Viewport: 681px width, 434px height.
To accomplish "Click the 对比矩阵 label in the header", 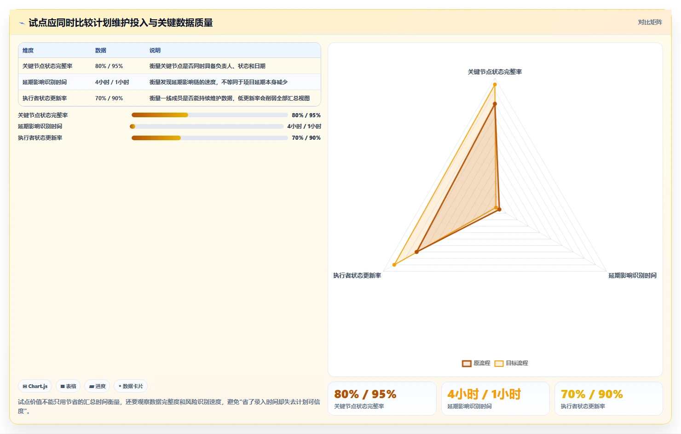I will click(650, 22).
